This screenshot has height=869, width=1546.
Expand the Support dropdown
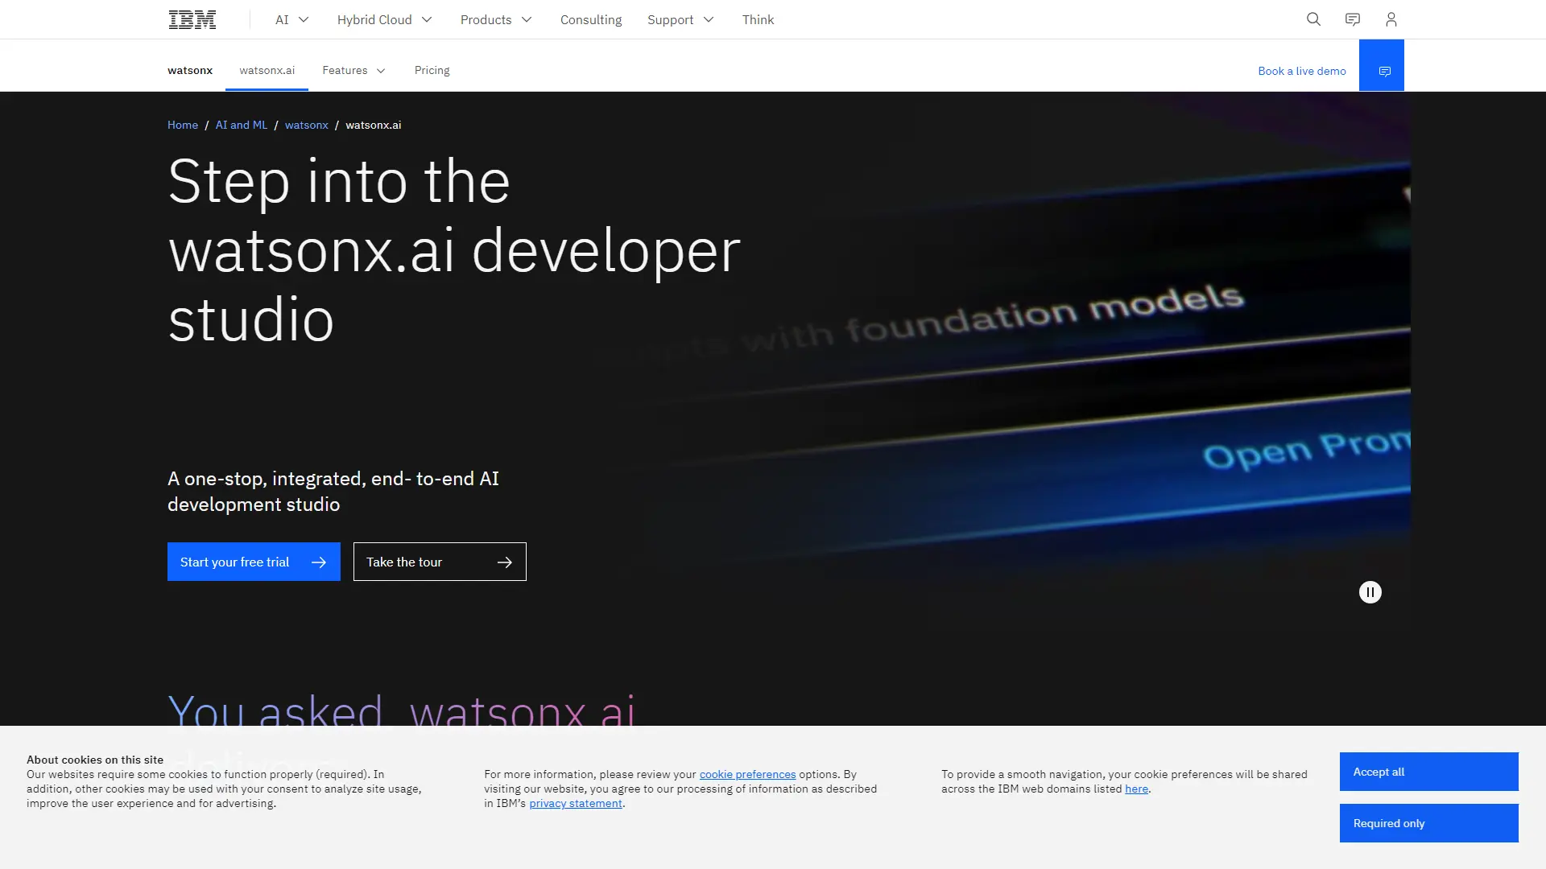click(x=680, y=19)
